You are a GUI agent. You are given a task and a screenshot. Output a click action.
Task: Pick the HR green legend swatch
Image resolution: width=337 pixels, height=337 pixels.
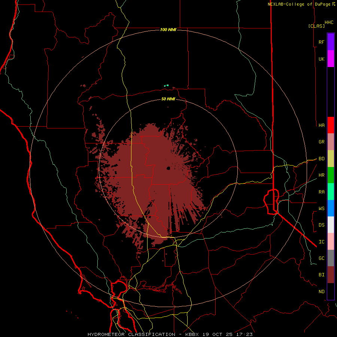tap(331, 175)
